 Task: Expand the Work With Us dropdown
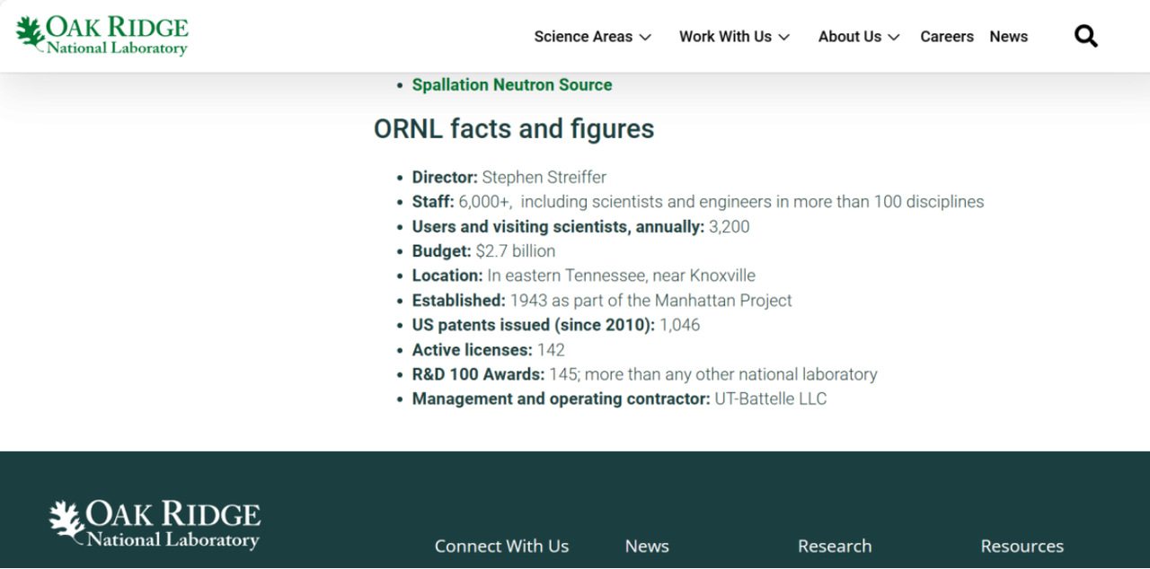734,37
